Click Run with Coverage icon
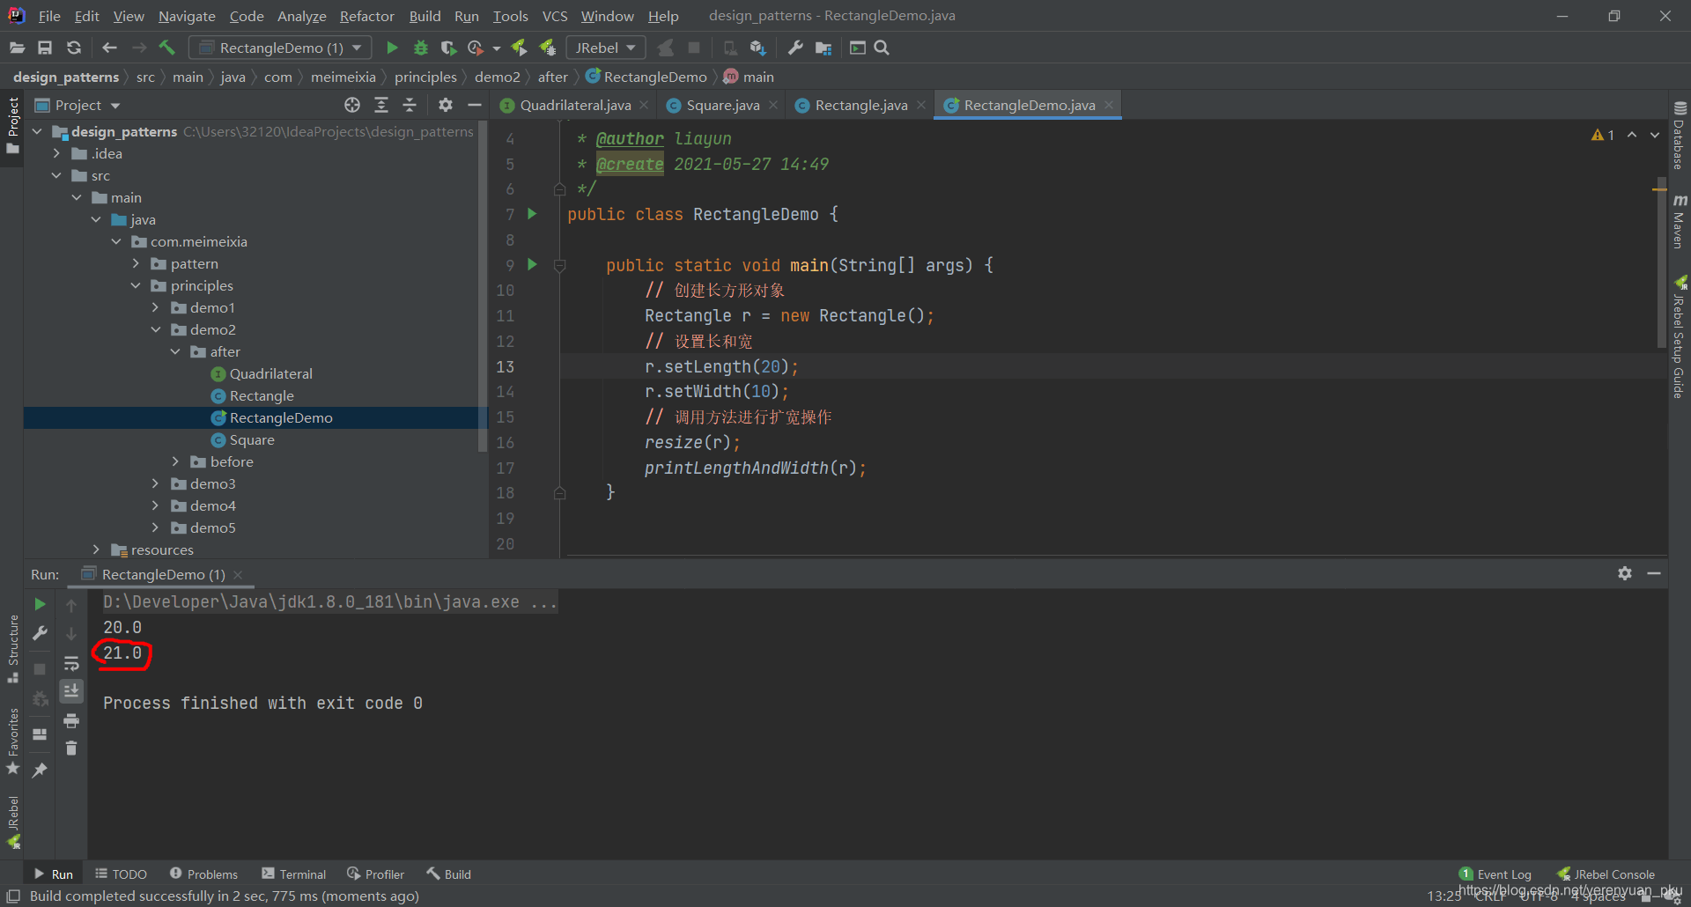The height and width of the screenshot is (907, 1691). click(x=448, y=48)
